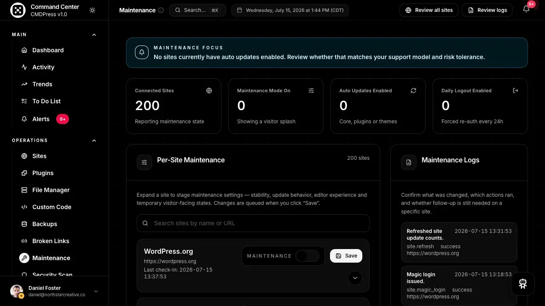Click daniel@northstarcreative.co email text
Screen dimensions: 545x306
[x=57, y=295]
